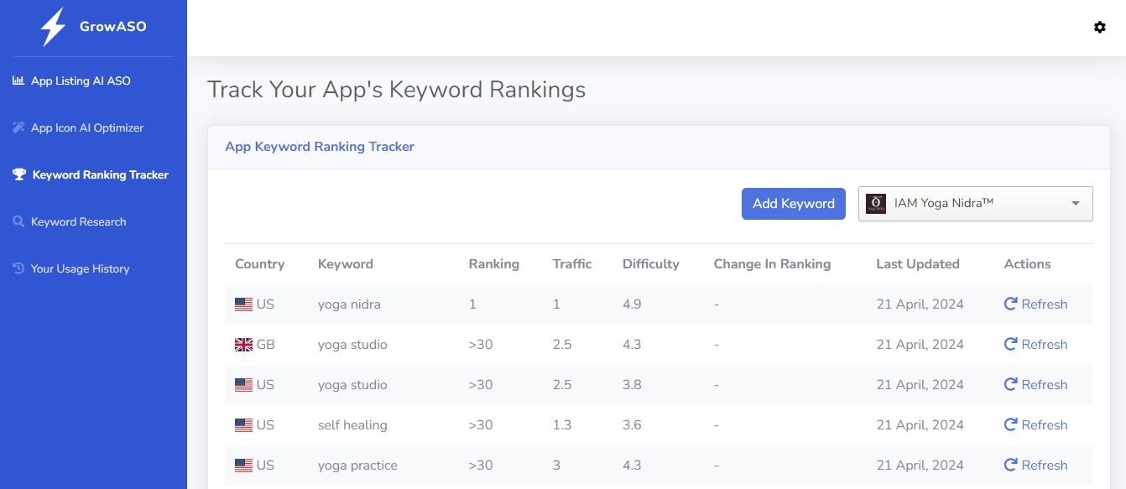Open Your Usage History menu item
1126x489 pixels.
point(80,269)
